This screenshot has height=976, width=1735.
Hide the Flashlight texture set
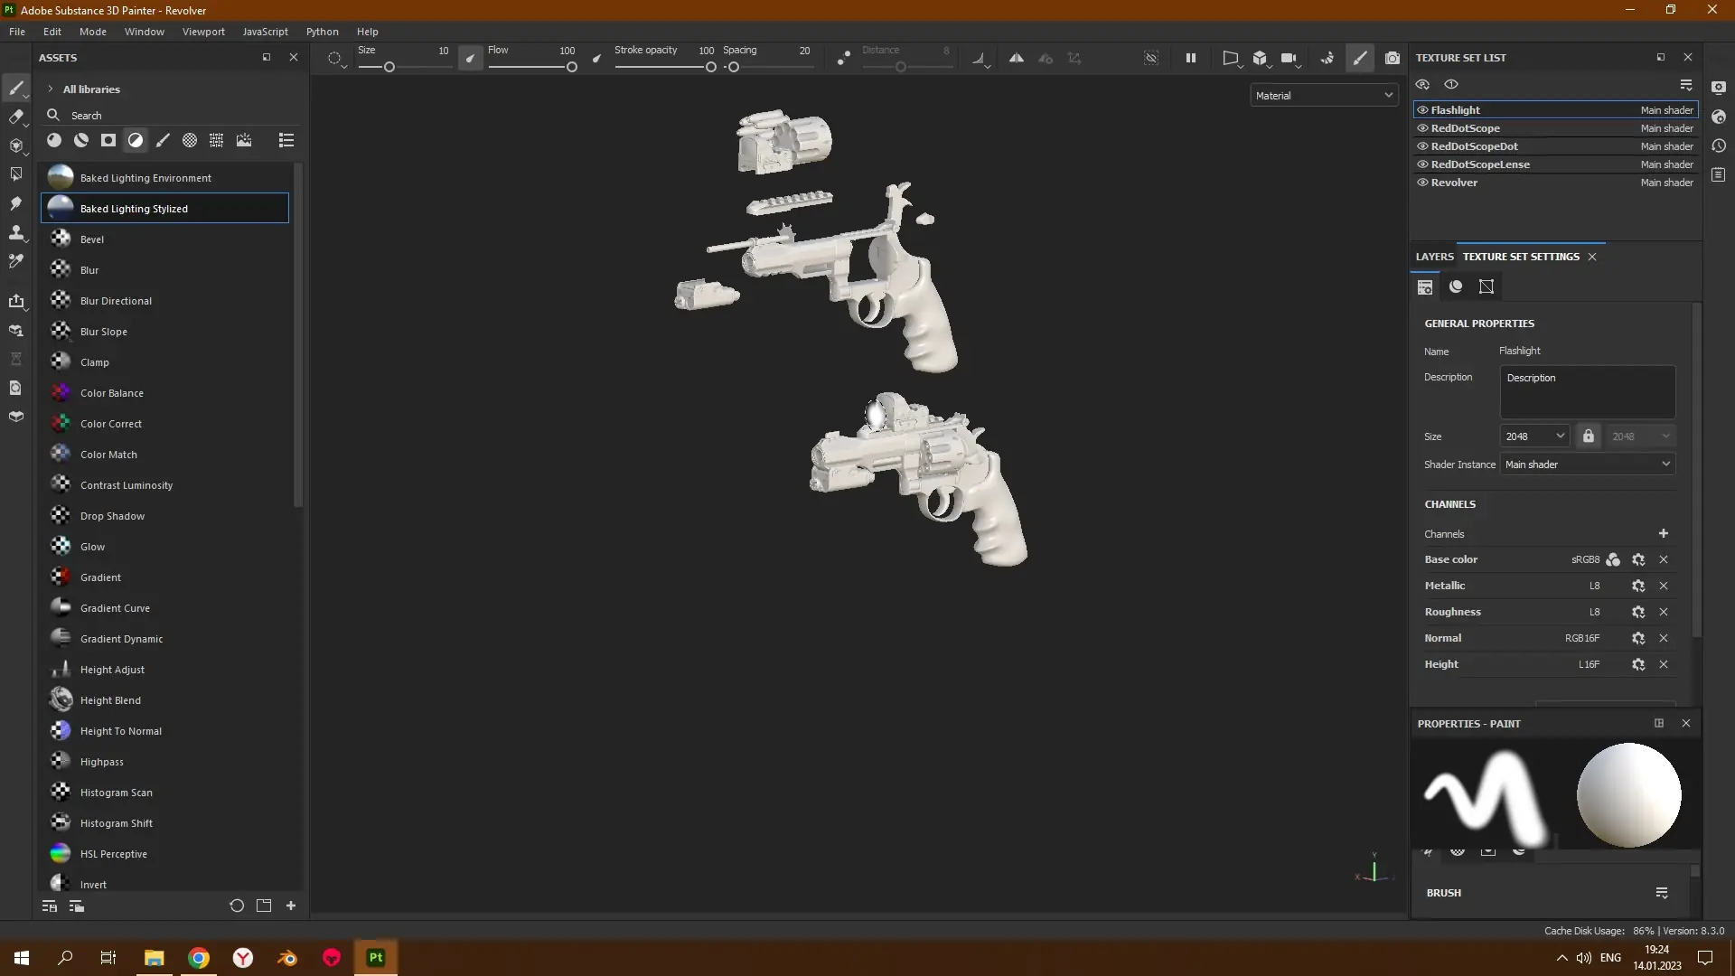point(1422,109)
